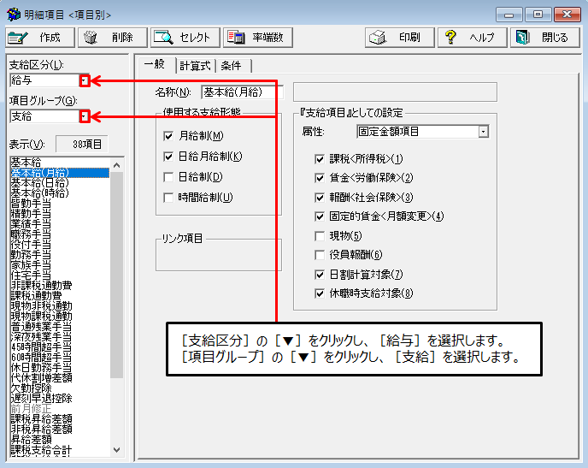Click the 名称 field containing 基本給(月給)
This screenshot has width=588, height=468.
pyautogui.click(x=242, y=92)
